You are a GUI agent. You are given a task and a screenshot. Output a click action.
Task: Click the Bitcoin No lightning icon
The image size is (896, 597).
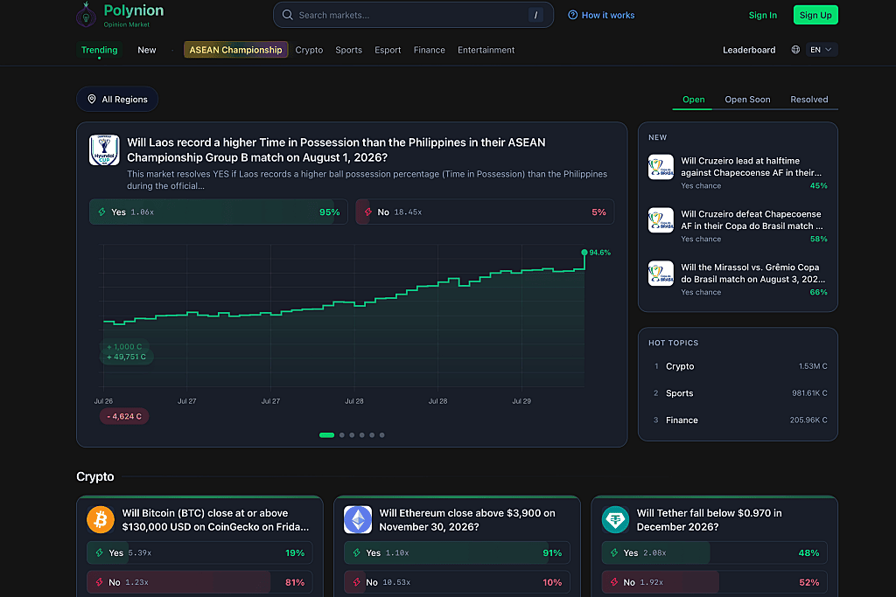point(100,582)
